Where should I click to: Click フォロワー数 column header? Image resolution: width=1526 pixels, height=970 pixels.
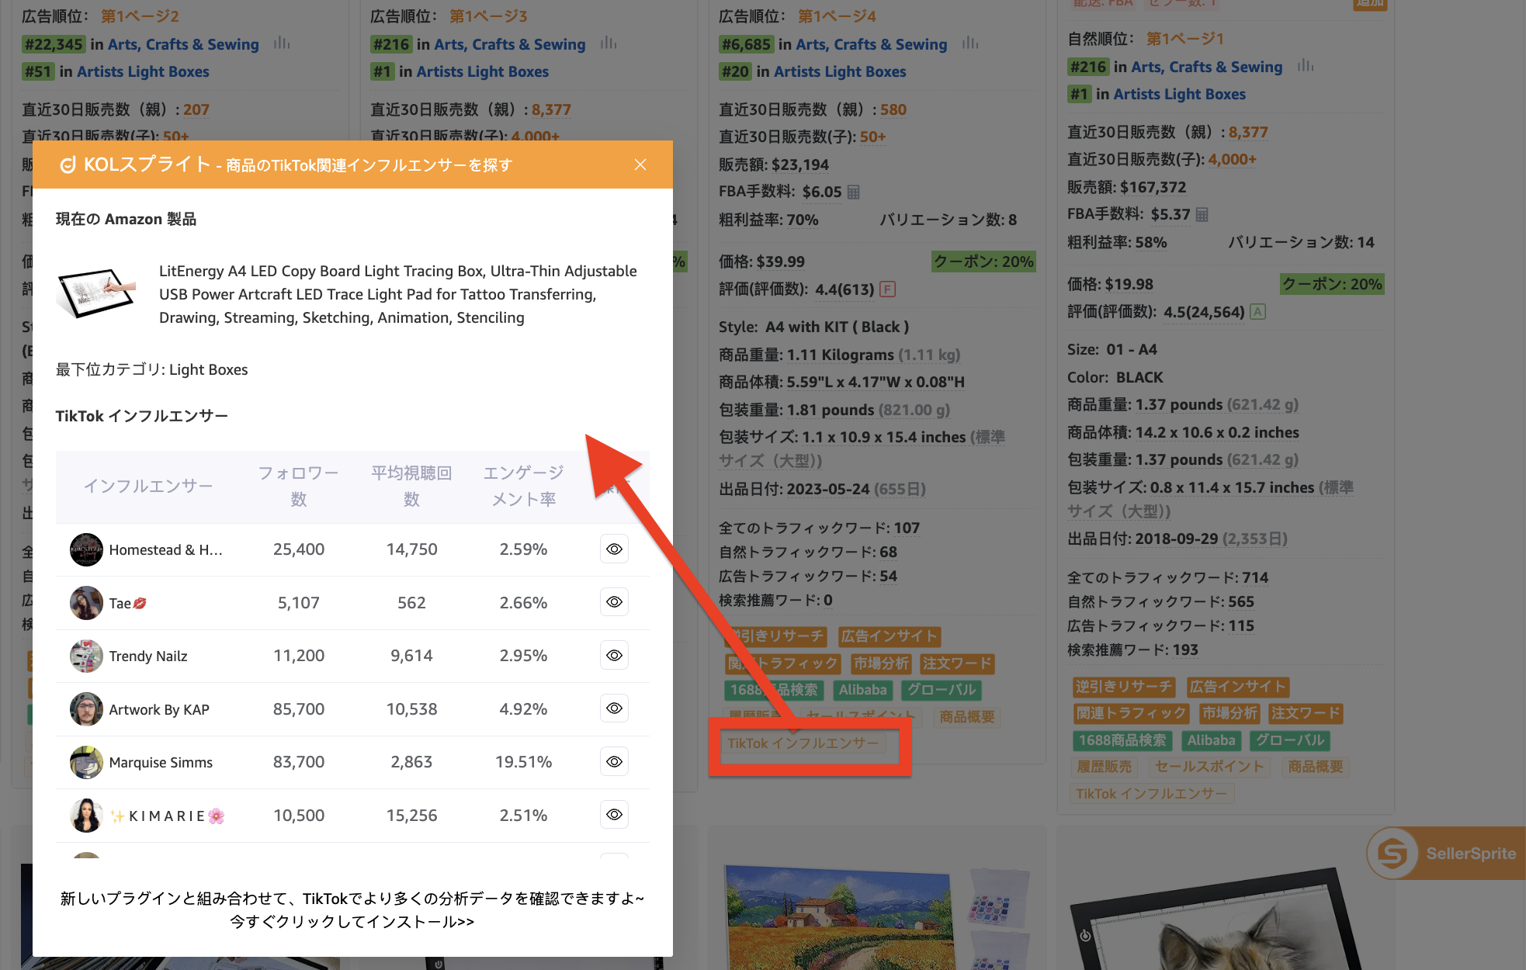coord(298,486)
